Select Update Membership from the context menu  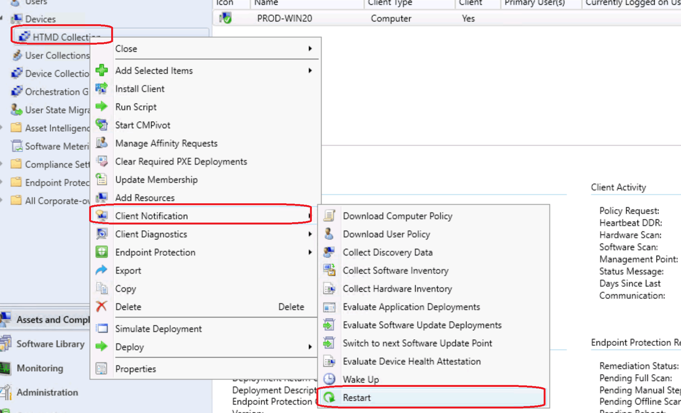pyautogui.click(x=156, y=180)
